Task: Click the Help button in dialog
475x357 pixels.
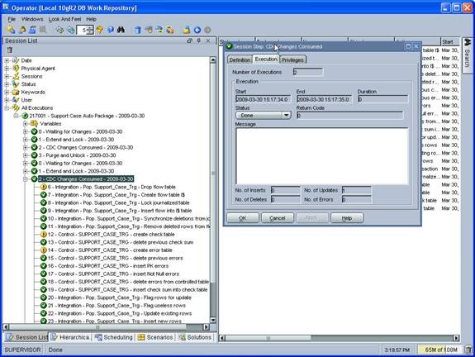Action: [x=347, y=218]
